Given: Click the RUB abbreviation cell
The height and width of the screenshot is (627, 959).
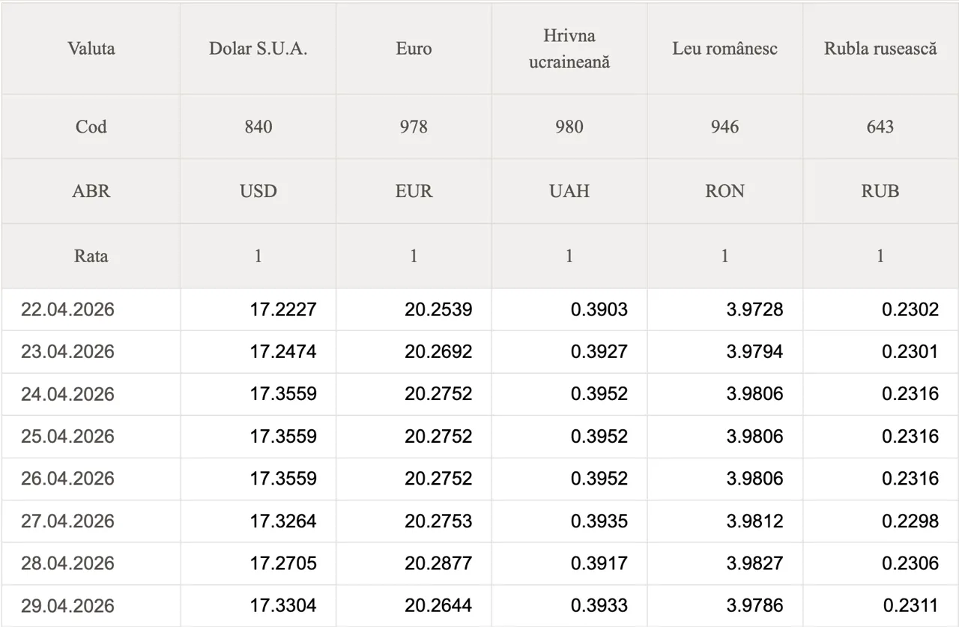Looking at the screenshot, I should tap(880, 191).
